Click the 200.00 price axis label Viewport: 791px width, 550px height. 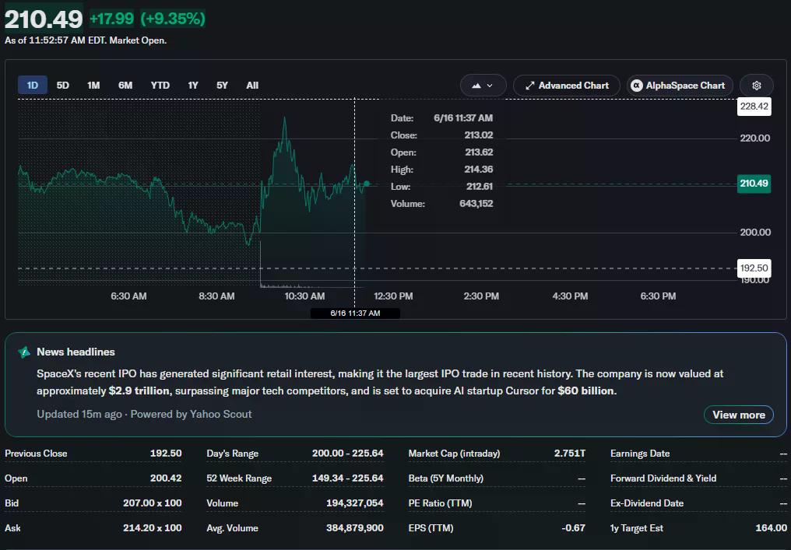tap(755, 233)
